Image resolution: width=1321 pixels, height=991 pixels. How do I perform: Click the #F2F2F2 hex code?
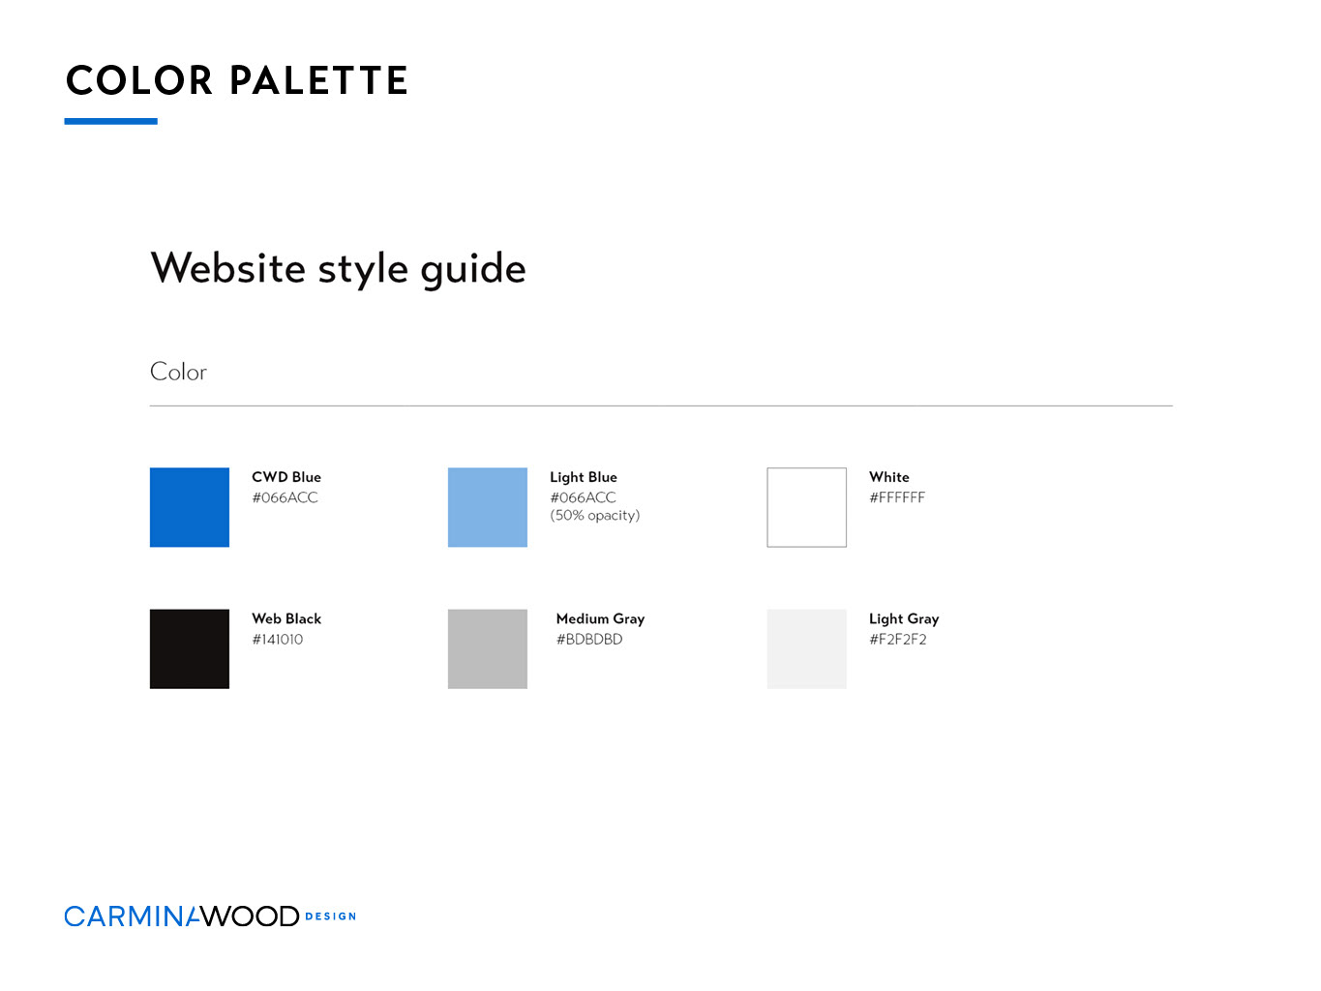tap(898, 639)
